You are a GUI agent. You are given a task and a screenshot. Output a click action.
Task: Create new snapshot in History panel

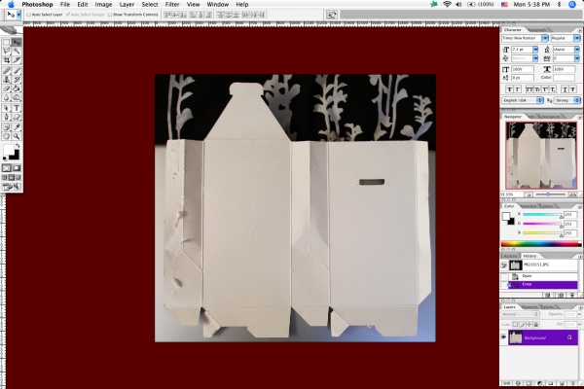pyautogui.click(x=562, y=296)
